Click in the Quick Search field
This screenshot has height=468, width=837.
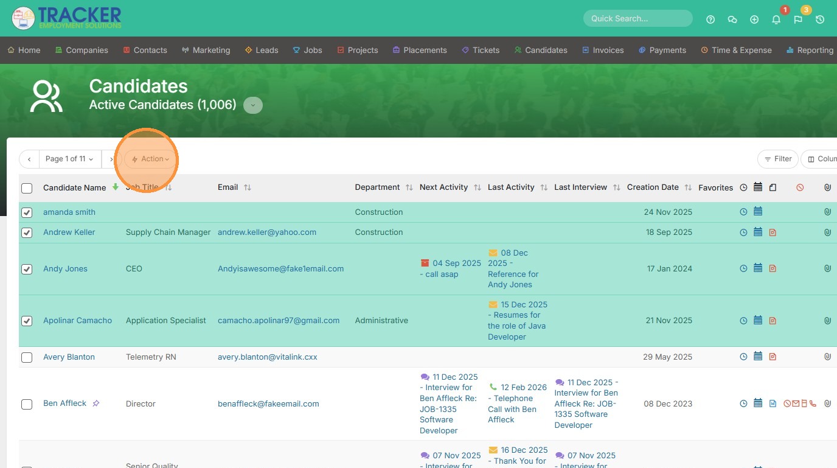[x=637, y=18]
